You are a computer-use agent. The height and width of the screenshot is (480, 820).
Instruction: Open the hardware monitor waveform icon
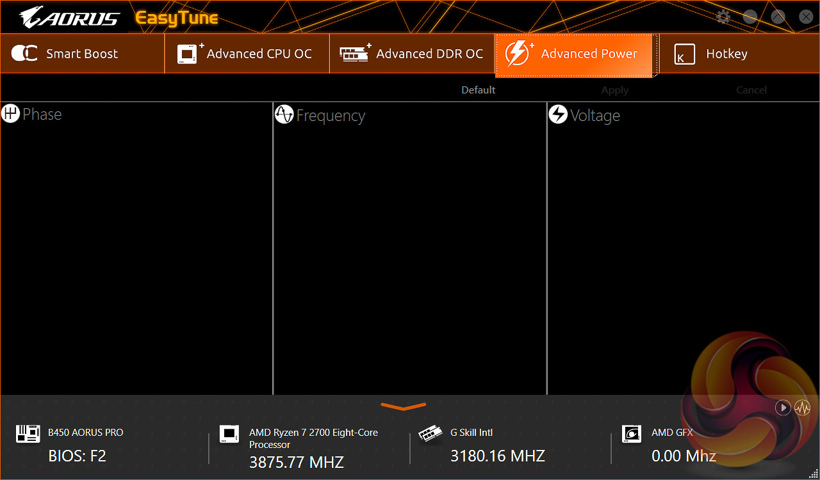(x=803, y=408)
